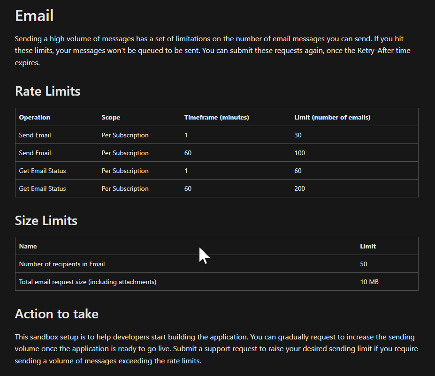Select the Timeframe (minutes) column header

[x=216, y=117]
